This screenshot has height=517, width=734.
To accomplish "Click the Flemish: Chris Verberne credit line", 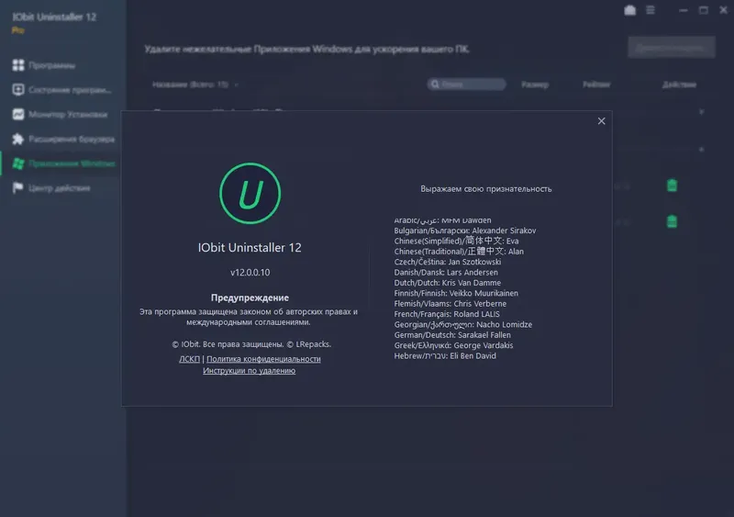I will pos(450,304).
